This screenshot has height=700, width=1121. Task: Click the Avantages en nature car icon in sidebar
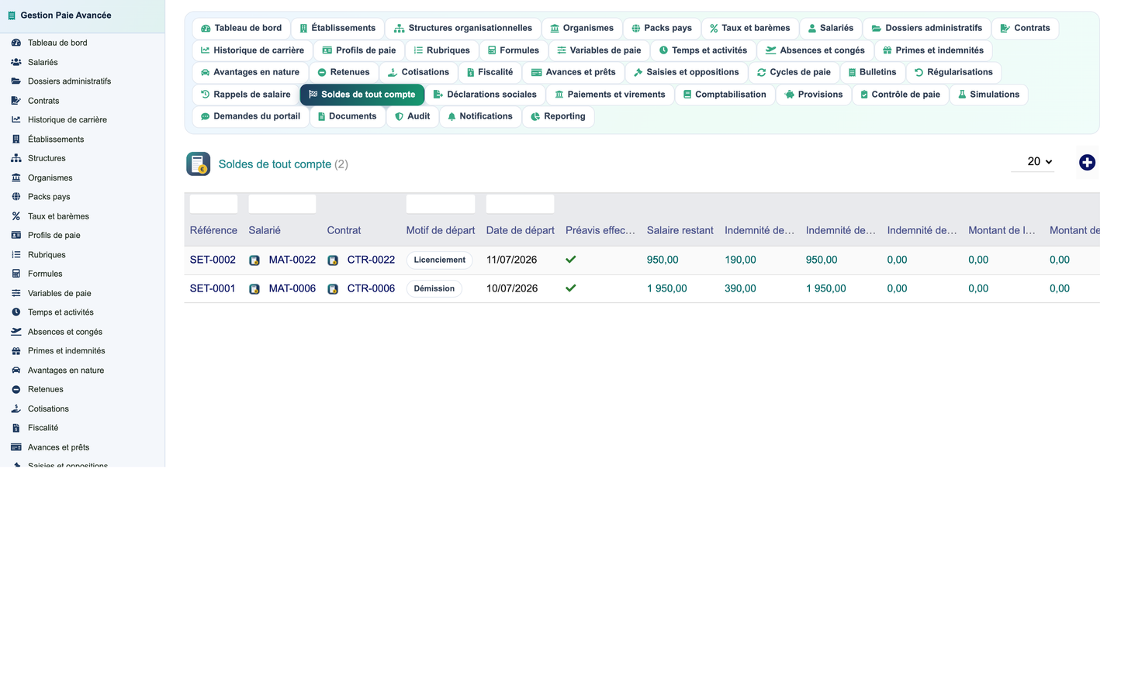[x=16, y=371]
